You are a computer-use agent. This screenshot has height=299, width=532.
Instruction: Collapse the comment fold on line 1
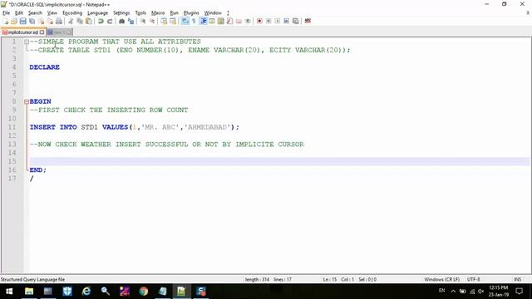click(27, 42)
